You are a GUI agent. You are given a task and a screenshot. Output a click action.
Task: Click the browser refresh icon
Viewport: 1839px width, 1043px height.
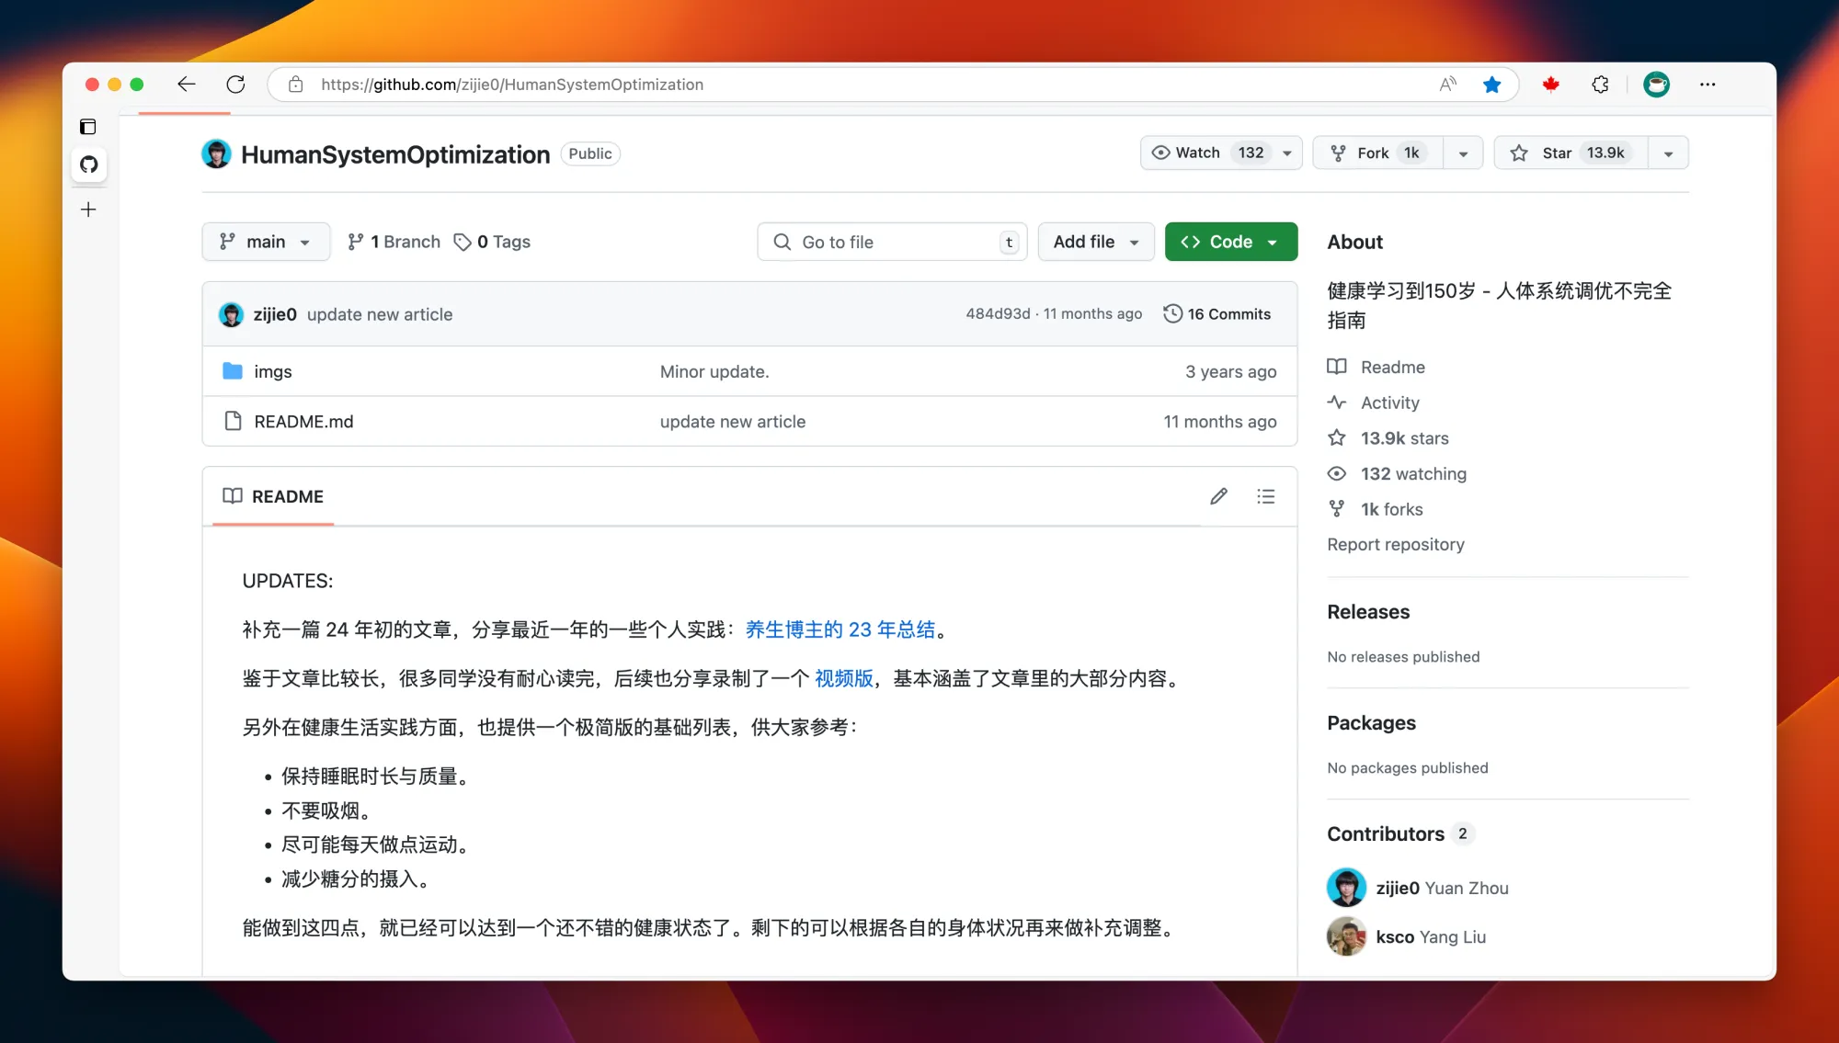tap(235, 85)
